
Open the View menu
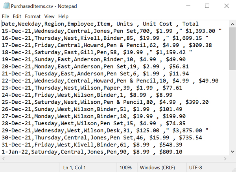pyautogui.click(x=49, y=16)
